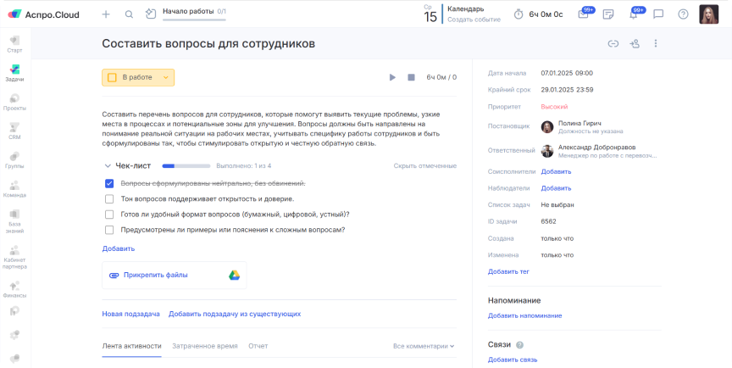This screenshot has height=368, width=732.
Task: Open Группы in sidebar
Action: 14,160
